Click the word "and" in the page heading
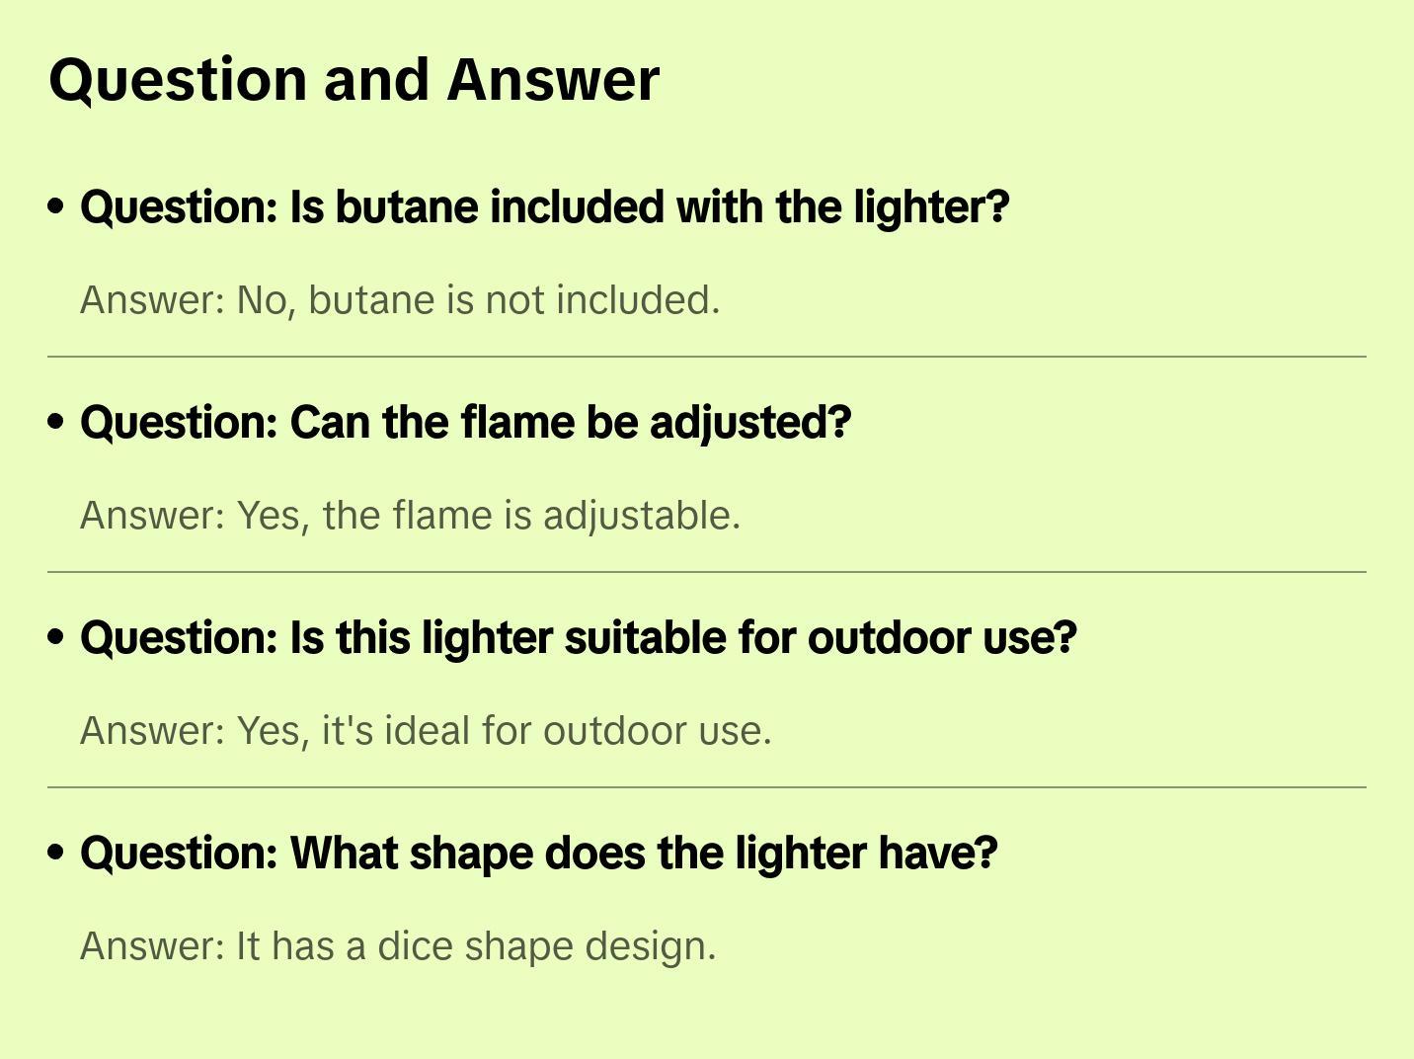Viewport: 1414px width, 1059px height. click(376, 80)
